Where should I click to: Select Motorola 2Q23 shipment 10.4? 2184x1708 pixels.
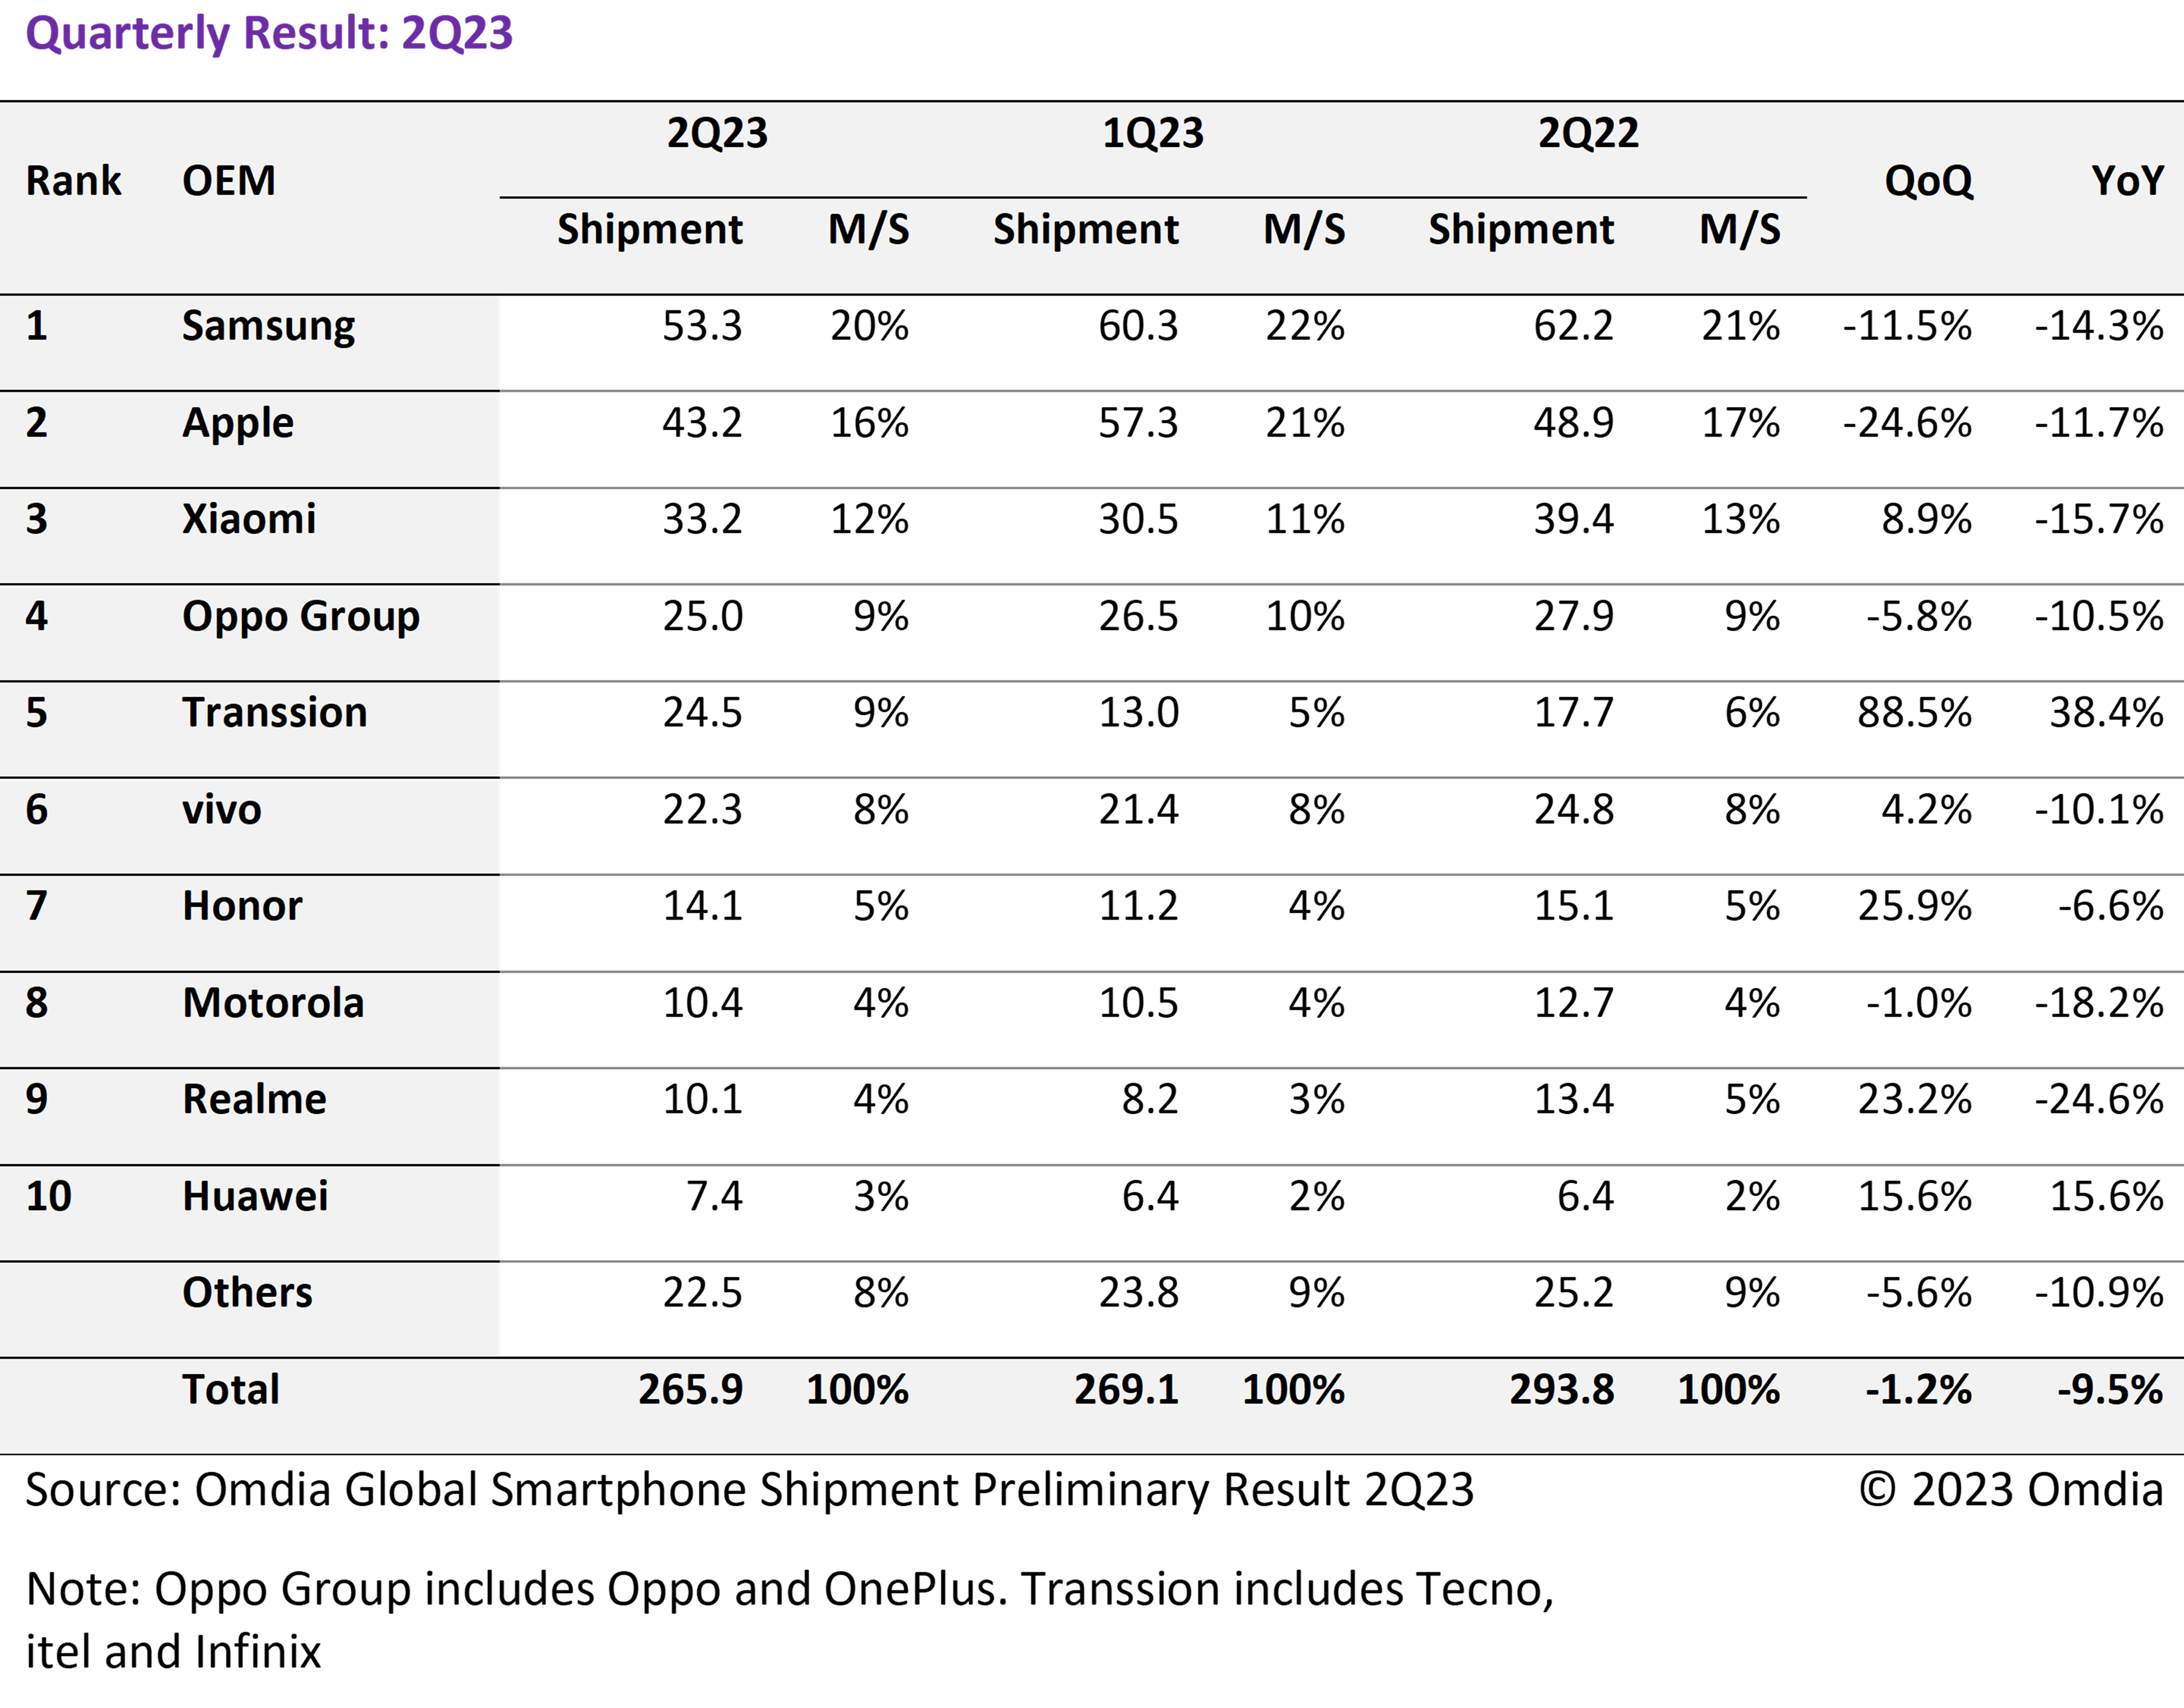pos(702,1003)
